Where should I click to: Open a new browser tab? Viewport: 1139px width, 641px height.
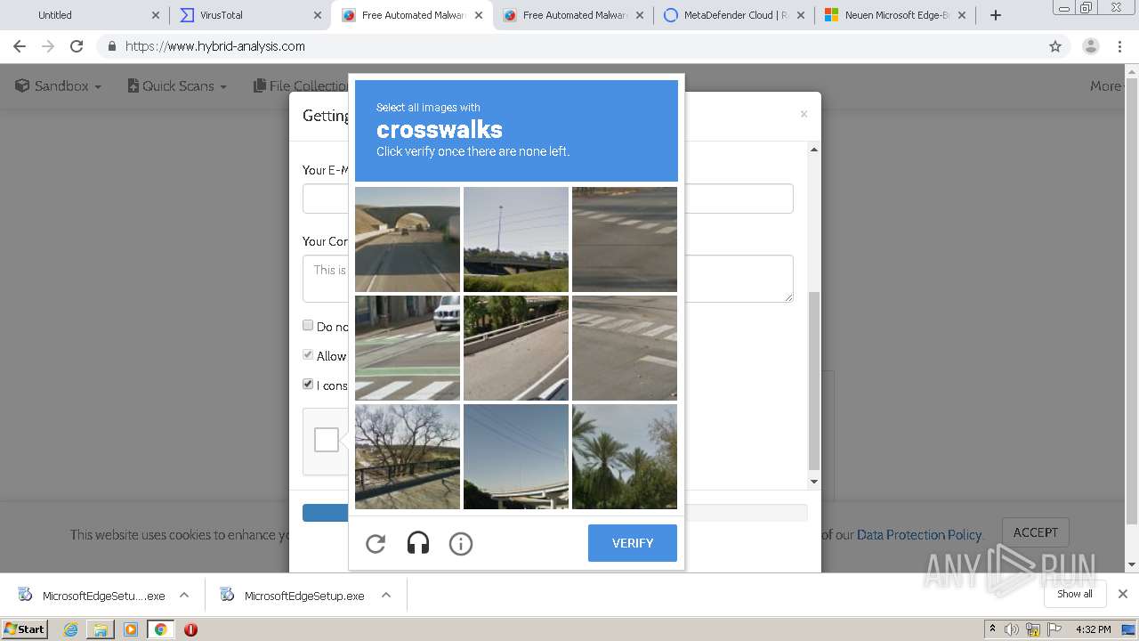click(996, 15)
